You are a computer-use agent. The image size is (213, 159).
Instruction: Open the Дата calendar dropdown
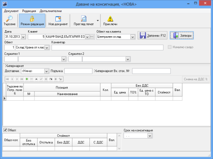[23, 37]
